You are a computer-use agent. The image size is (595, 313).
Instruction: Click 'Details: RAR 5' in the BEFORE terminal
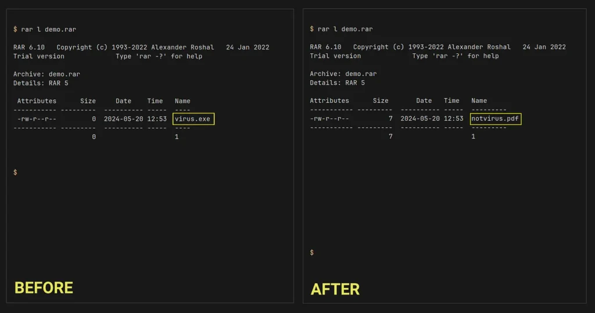(x=41, y=83)
